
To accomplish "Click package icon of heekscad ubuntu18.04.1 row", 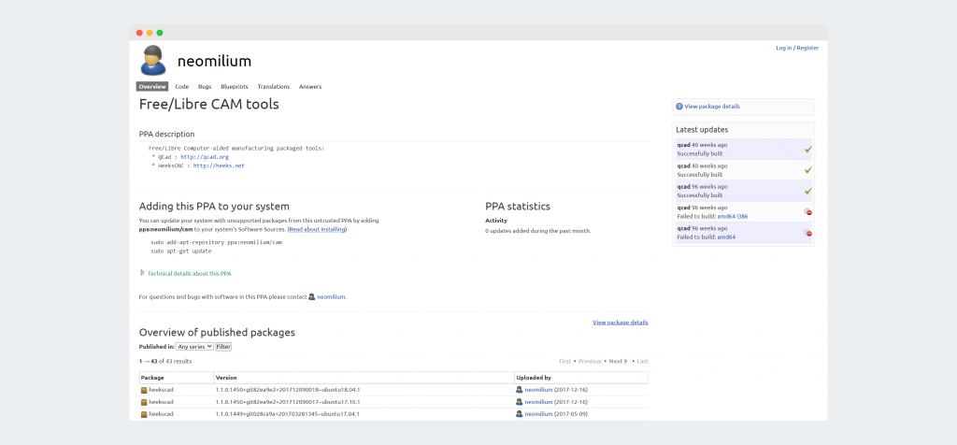I will [x=144, y=390].
